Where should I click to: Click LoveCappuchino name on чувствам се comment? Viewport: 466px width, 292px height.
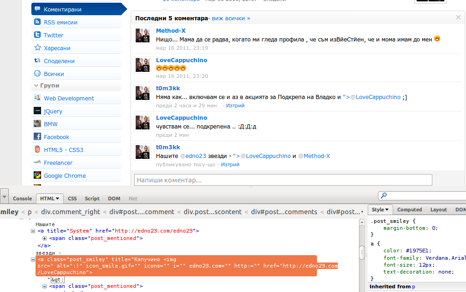182,117
